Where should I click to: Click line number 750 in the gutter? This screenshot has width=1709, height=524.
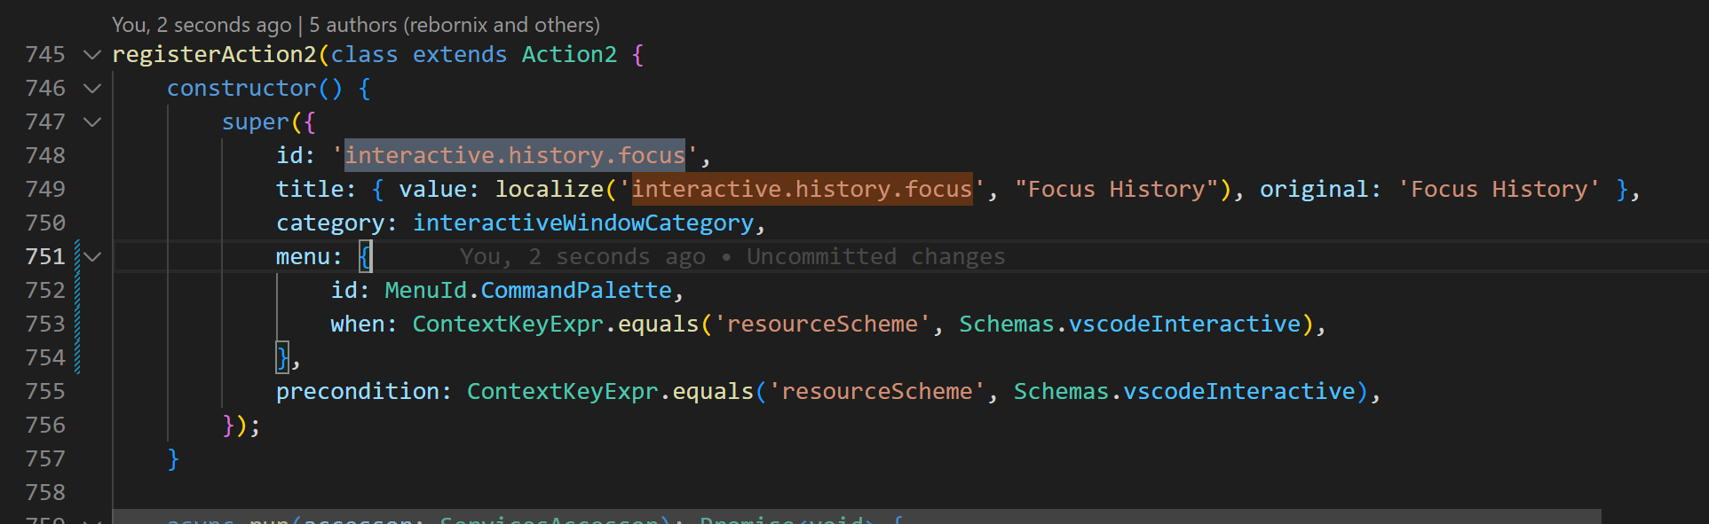click(x=45, y=223)
